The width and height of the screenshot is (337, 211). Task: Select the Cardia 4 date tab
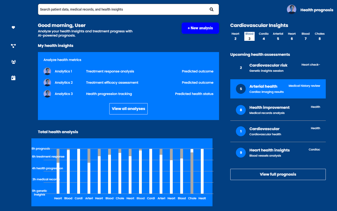263,36
